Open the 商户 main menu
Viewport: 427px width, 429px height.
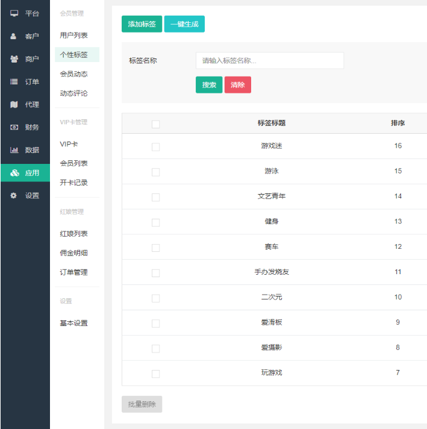click(25, 59)
